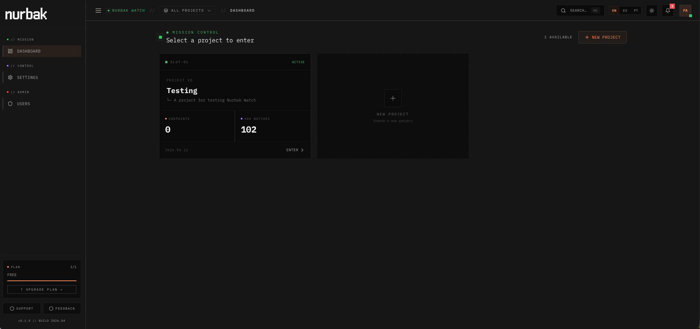Viewport: 700px width, 329px height.
Task: Click the plan usage progress bar
Action: [x=42, y=280]
